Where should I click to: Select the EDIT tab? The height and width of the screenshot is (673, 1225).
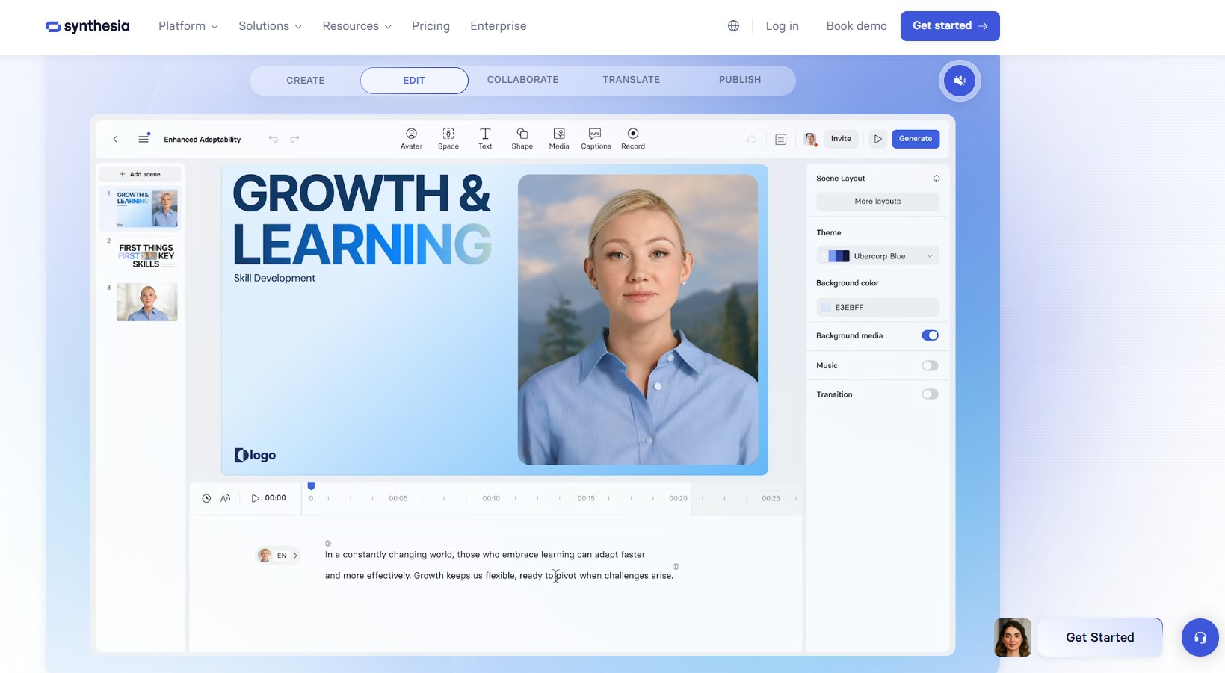tap(414, 81)
